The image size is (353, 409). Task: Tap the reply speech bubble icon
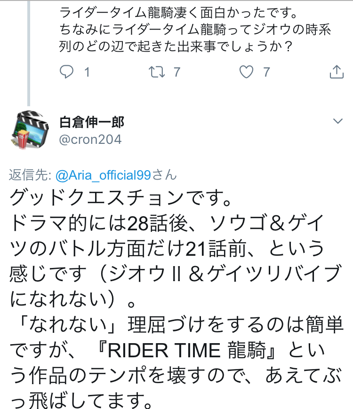pos(68,72)
